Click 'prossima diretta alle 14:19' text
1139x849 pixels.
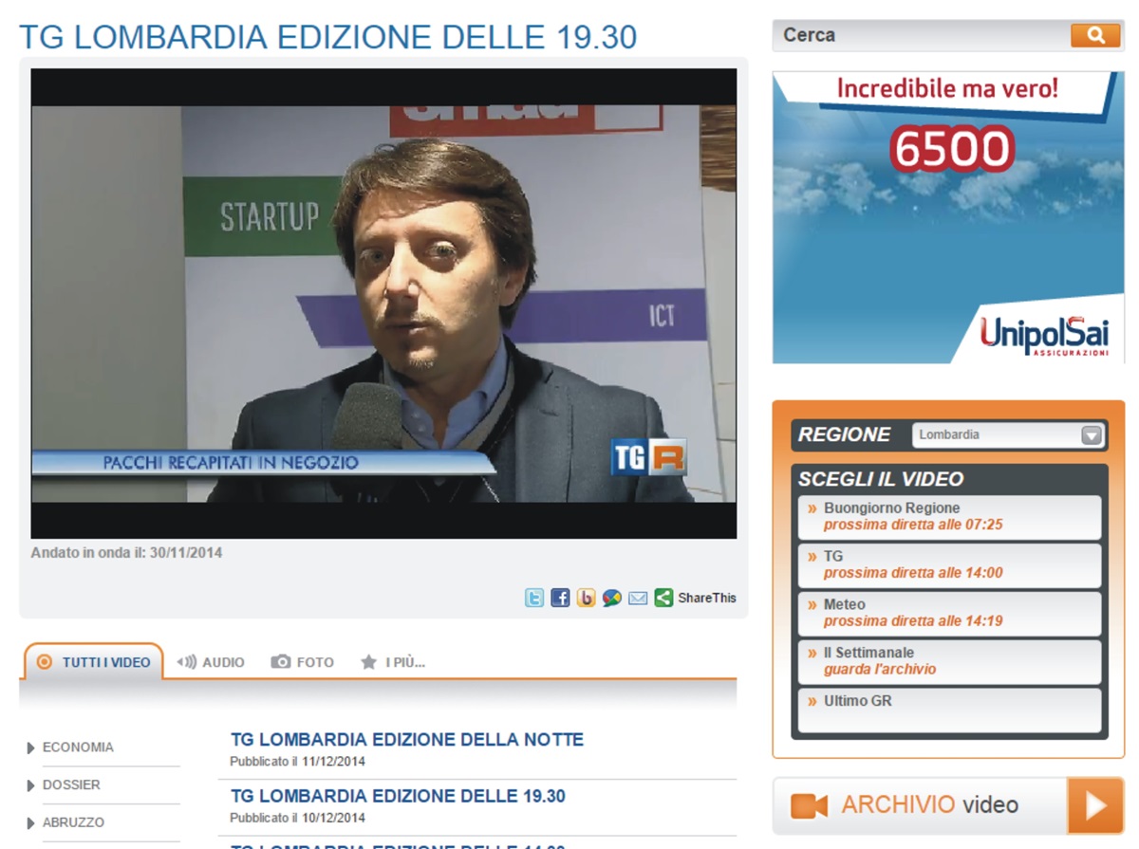[x=913, y=621]
